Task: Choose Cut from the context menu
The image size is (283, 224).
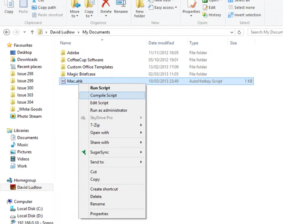Action: 112,172
